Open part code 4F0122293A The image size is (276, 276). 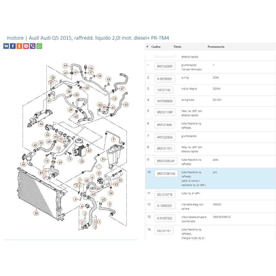165,137
